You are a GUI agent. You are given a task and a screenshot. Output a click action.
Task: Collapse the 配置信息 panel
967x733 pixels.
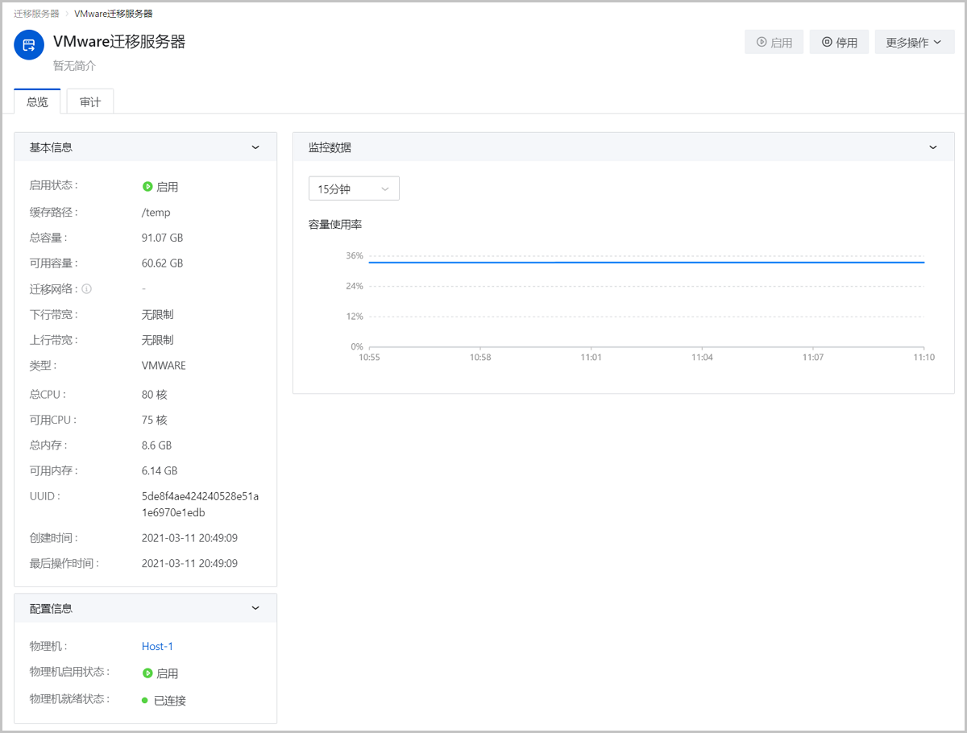point(255,608)
